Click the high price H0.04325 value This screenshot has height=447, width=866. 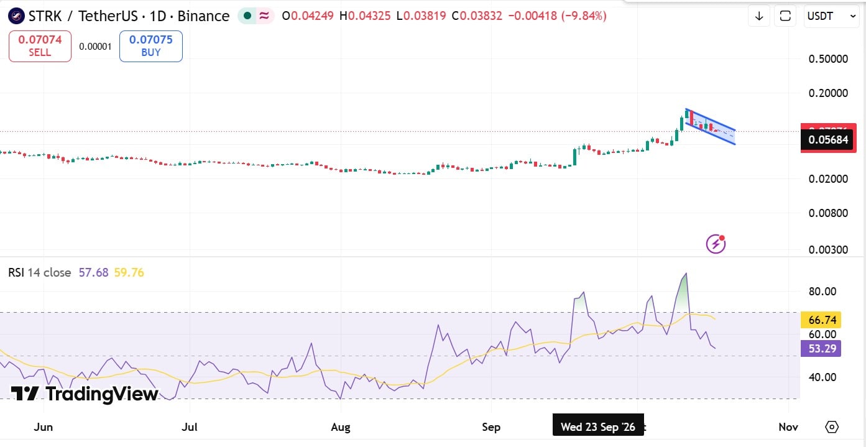pos(366,16)
